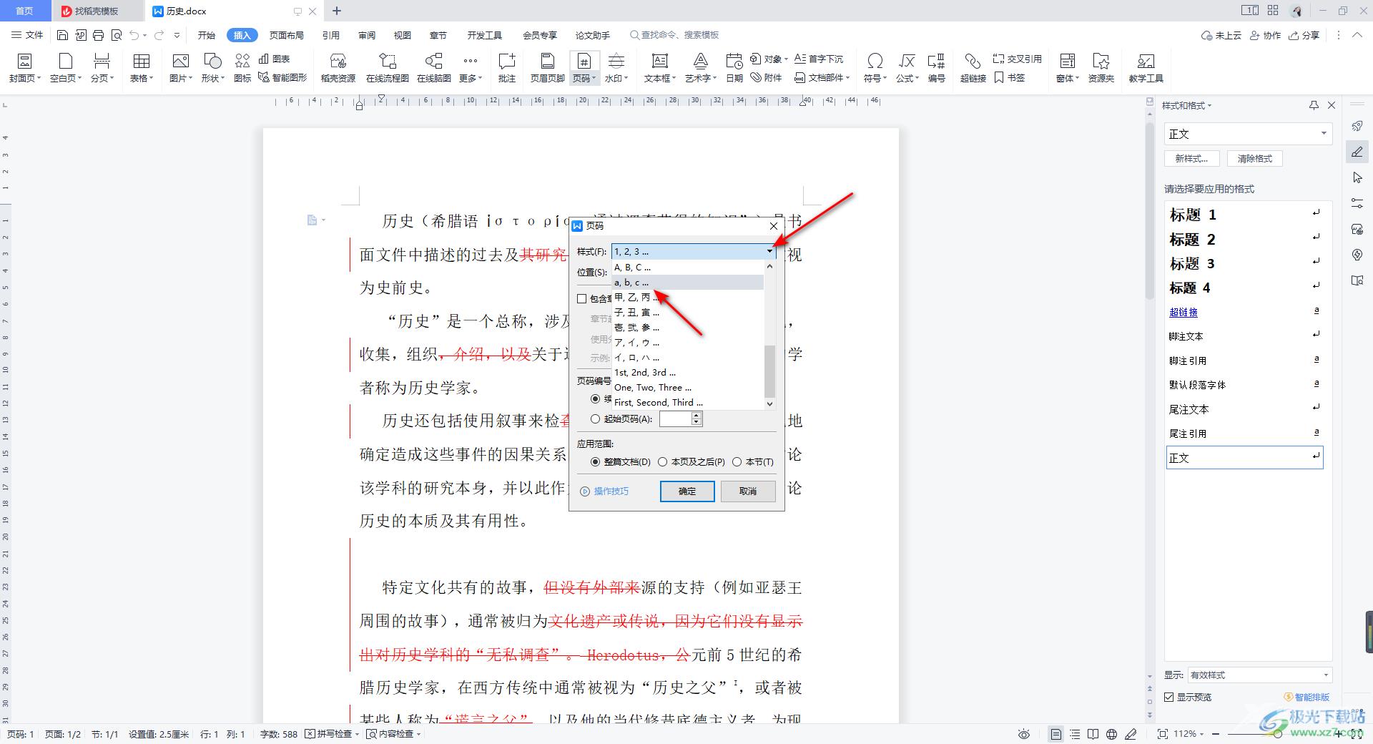The height and width of the screenshot is (744, 1373).
Task: Select 本节 apply range
Action: tap(737, 461)
